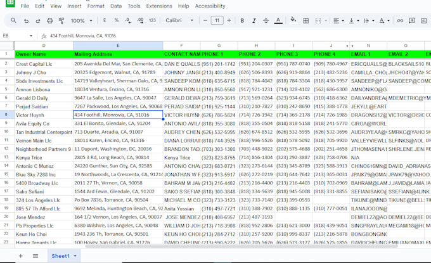
Task: Open vertical align dropdown
Action: point(354,21)
